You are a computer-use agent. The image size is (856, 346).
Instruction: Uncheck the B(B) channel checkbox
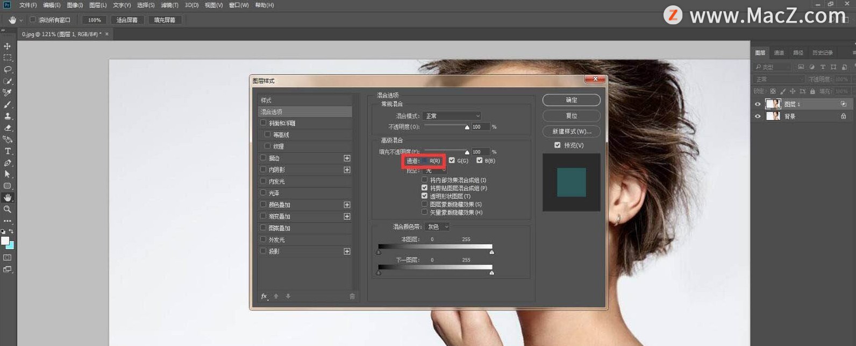[x=479, y=160]
